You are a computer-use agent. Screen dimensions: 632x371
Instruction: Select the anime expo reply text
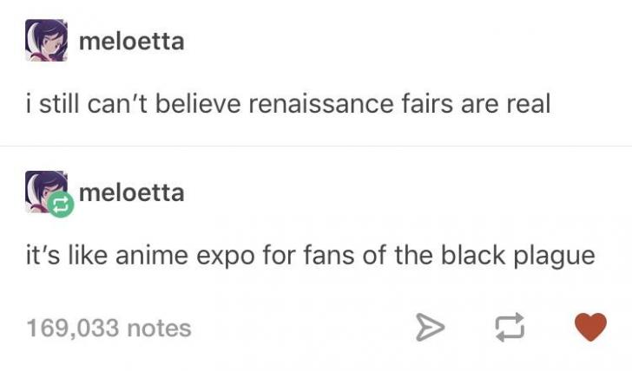tap(311, 256)
